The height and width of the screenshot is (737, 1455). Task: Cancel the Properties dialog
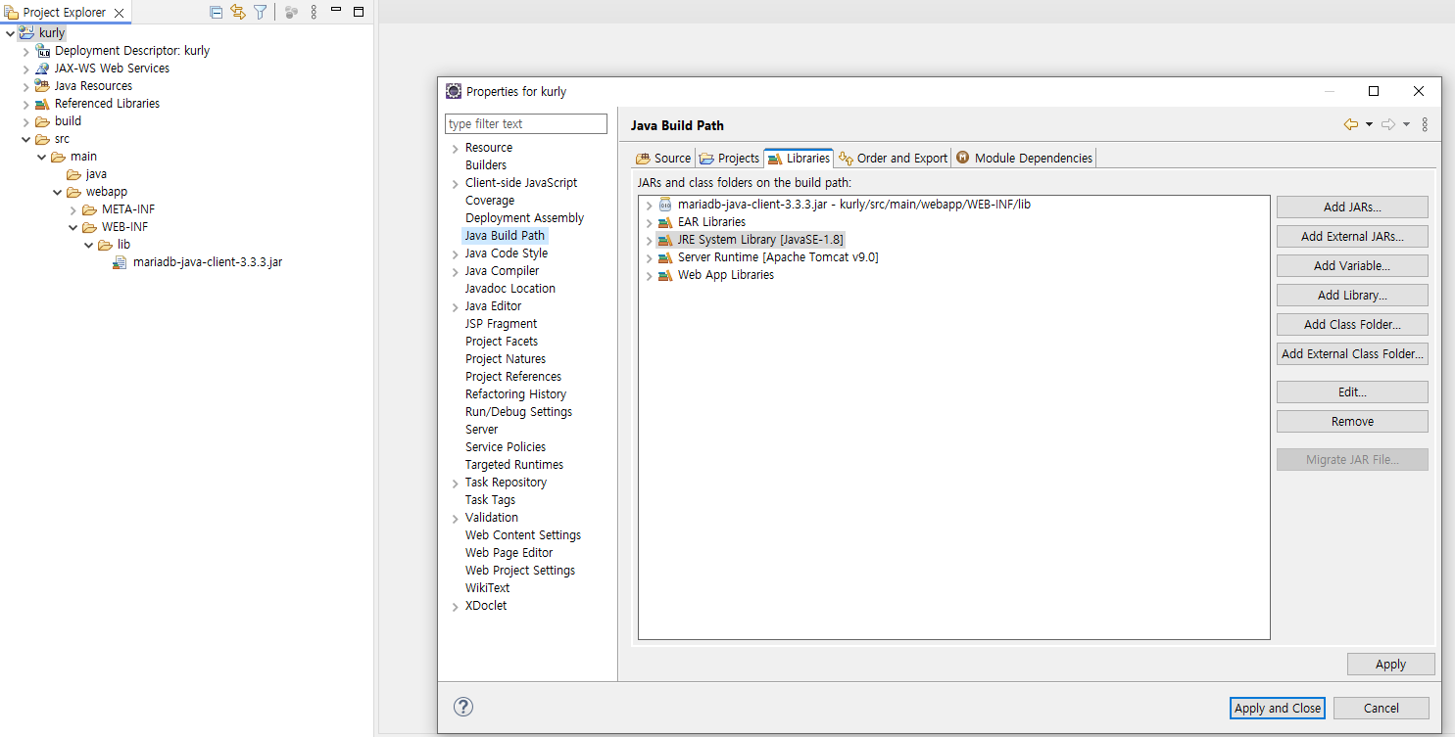(x=1382, y=708)
